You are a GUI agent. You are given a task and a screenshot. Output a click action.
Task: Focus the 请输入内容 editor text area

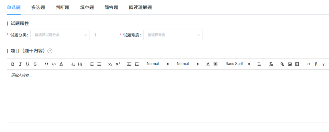(x=168, y=96)
